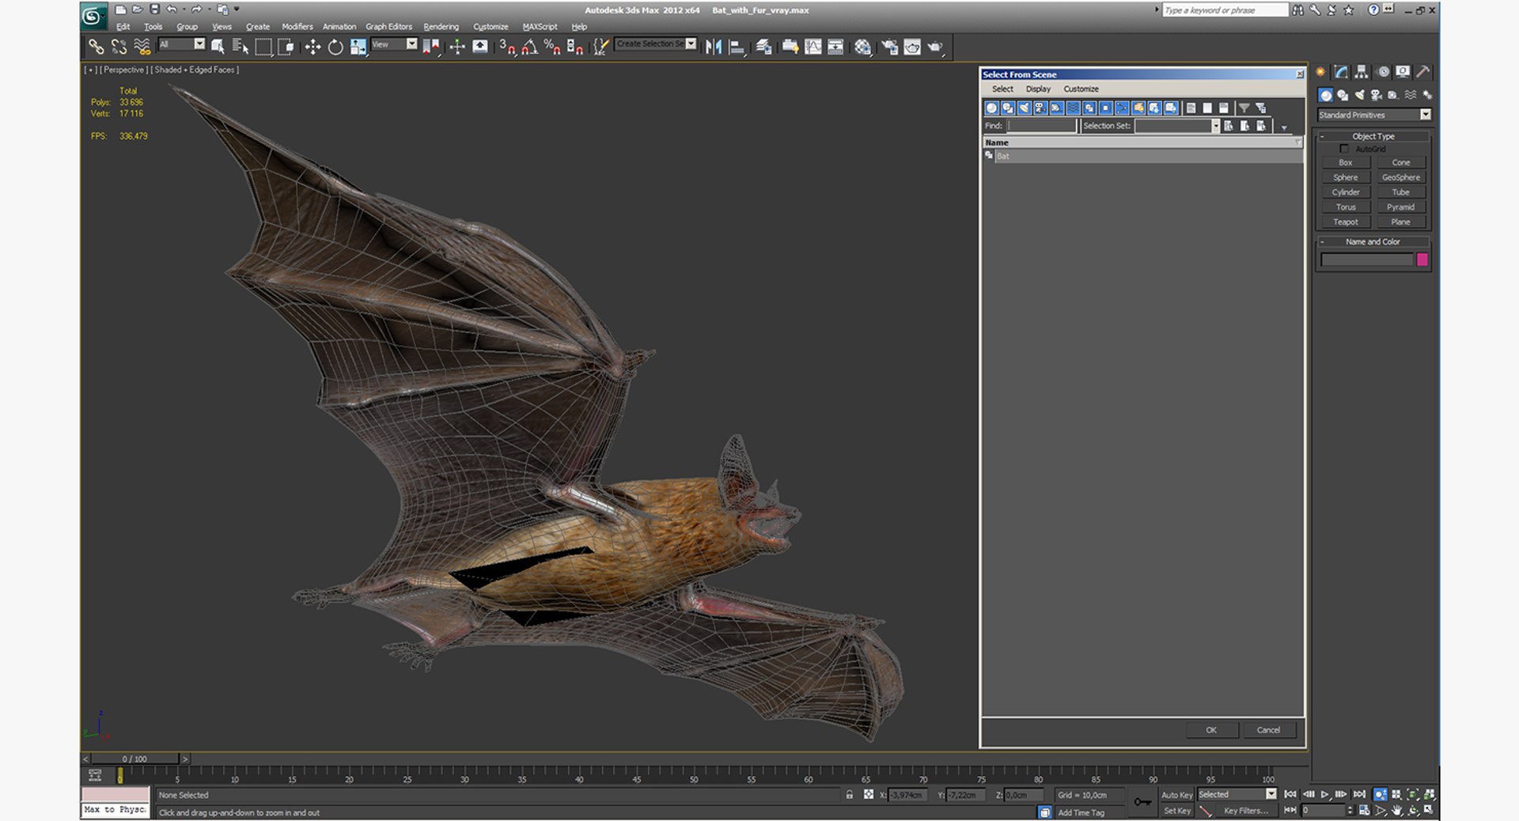
Task: Select the Move transform tool
Action: (x=313, y=47)
